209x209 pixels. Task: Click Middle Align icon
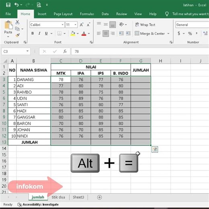point(106,25)
